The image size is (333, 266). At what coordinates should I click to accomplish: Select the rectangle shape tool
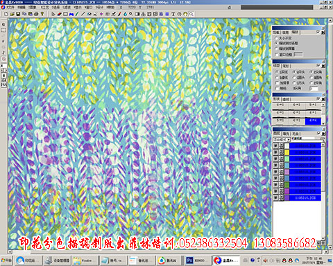(65, 14)
